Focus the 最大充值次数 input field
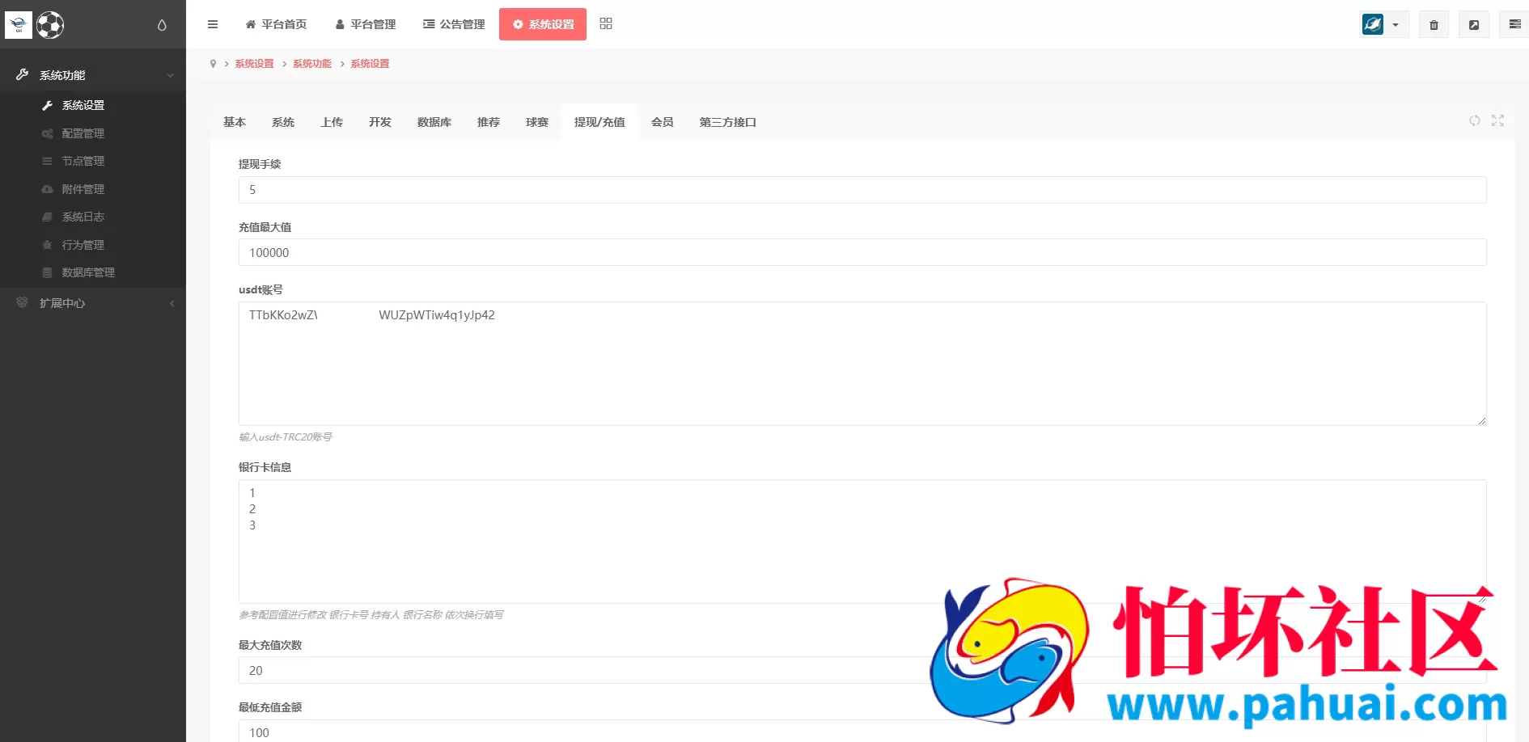 coord(862,670)
